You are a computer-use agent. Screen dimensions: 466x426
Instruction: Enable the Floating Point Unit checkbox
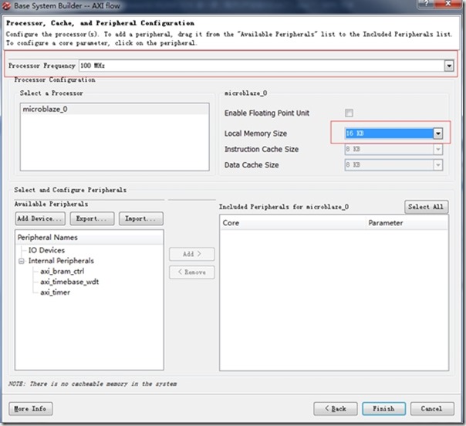point(349,113)
